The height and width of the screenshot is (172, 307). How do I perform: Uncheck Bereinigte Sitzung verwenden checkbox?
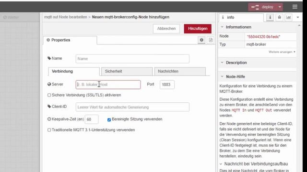pyautogui.click(x=109, y=119)
